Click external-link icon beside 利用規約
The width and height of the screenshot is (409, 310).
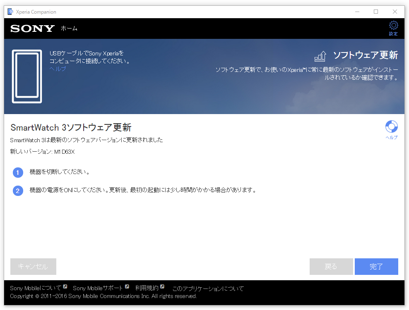tap(163, 287)
